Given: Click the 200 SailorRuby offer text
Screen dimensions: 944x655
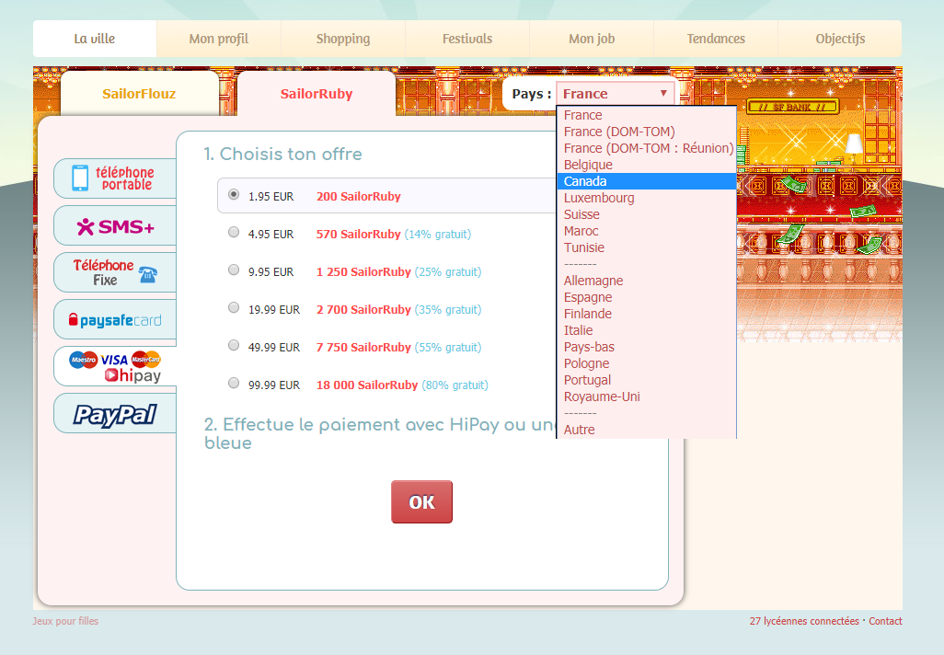Looking at the screenshot, I should click(359, 196).
